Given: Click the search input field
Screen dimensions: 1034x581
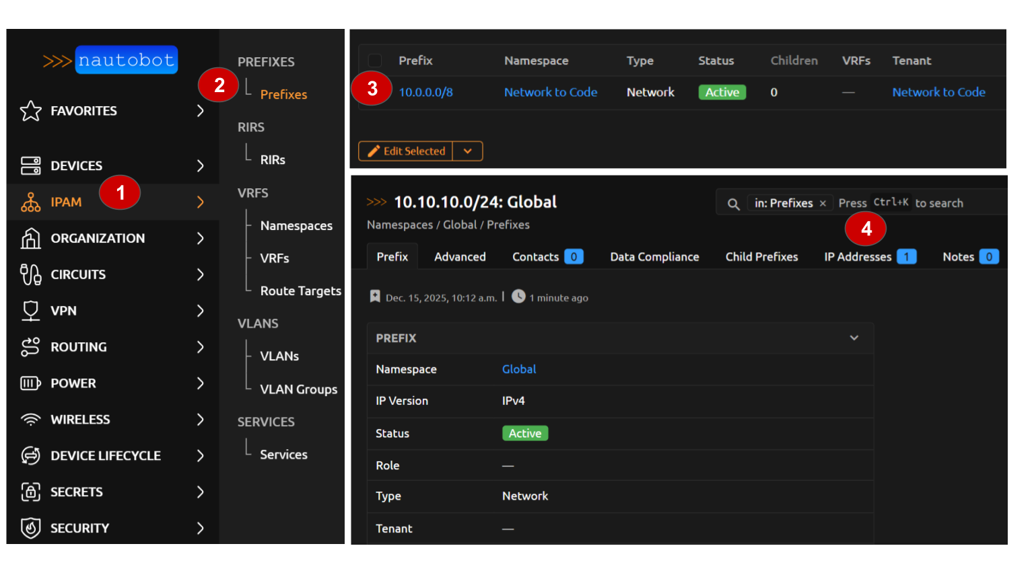Looking at the screenshot, I should pyautogui.click(x=942, y=203).
